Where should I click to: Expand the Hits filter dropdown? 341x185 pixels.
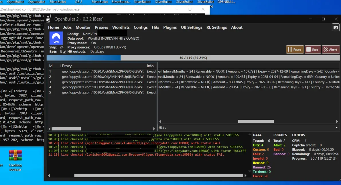[336, 128]
